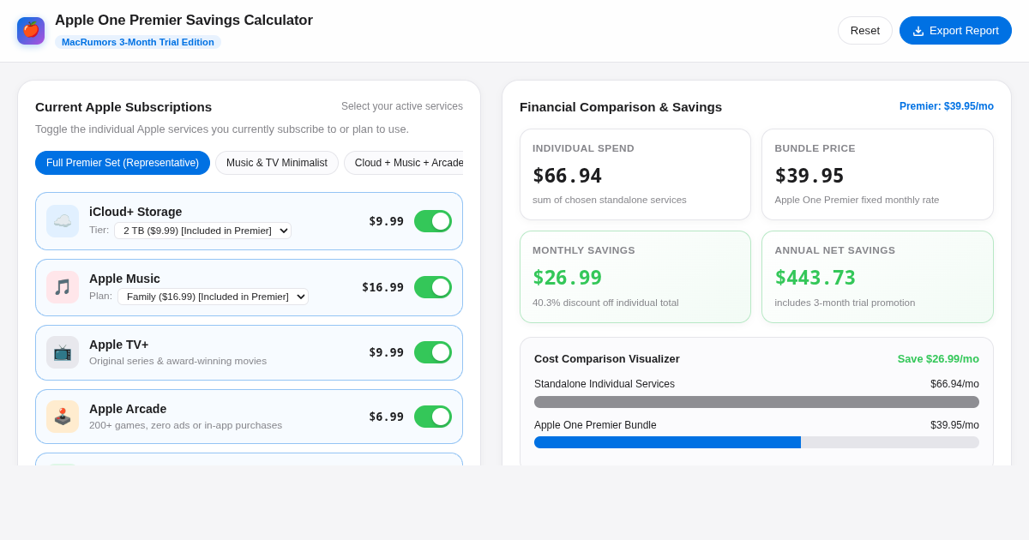Select Full Premier Set preset

pos(123,163)
